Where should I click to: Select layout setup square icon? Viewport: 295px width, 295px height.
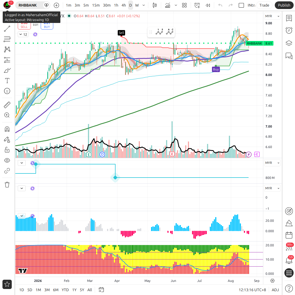tap(241, 5)
